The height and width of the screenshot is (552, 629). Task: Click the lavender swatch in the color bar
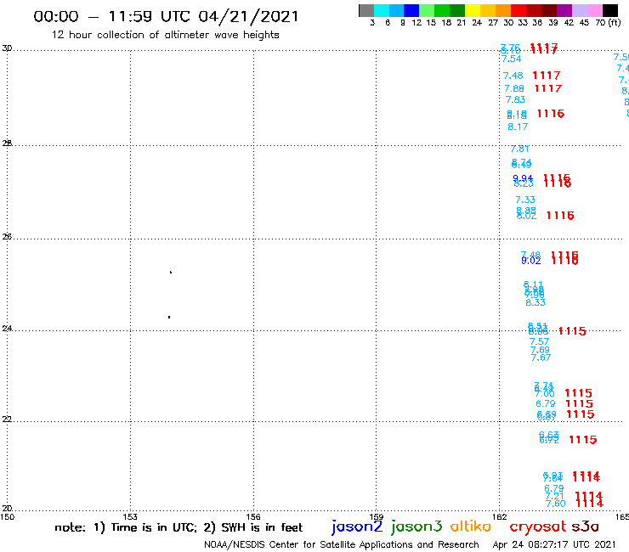pyautogui.click(x=579, y=10)
